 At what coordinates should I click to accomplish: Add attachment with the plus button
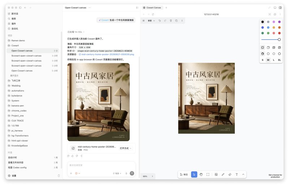tap(71, 173)
